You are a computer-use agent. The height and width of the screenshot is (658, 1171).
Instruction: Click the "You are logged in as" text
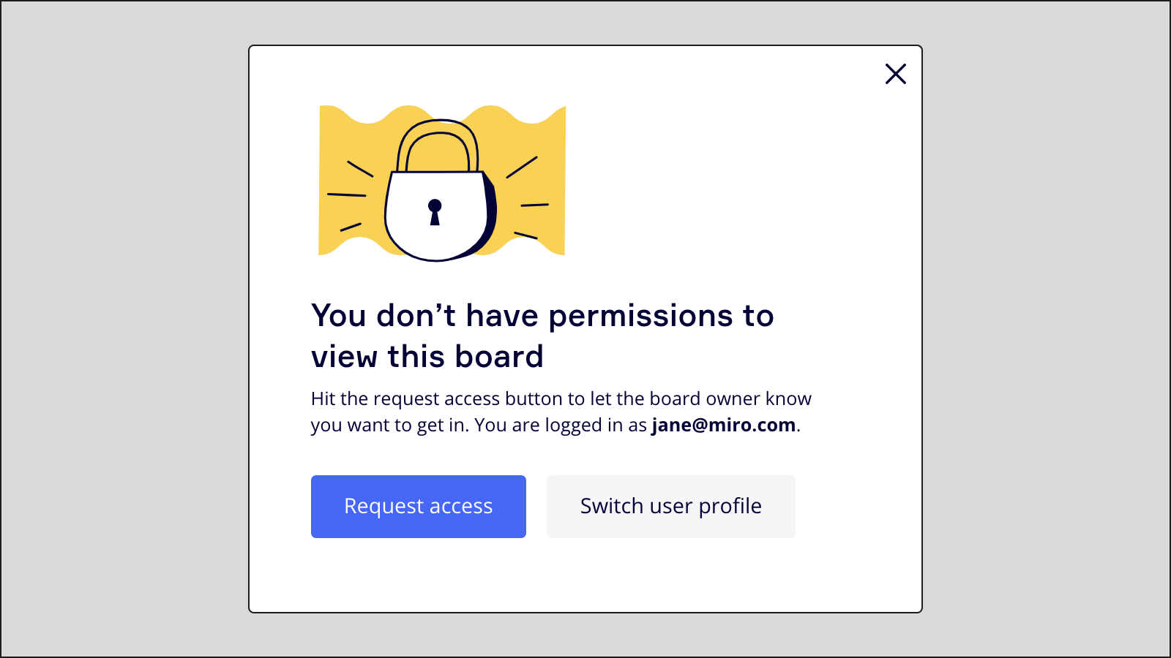561,426
